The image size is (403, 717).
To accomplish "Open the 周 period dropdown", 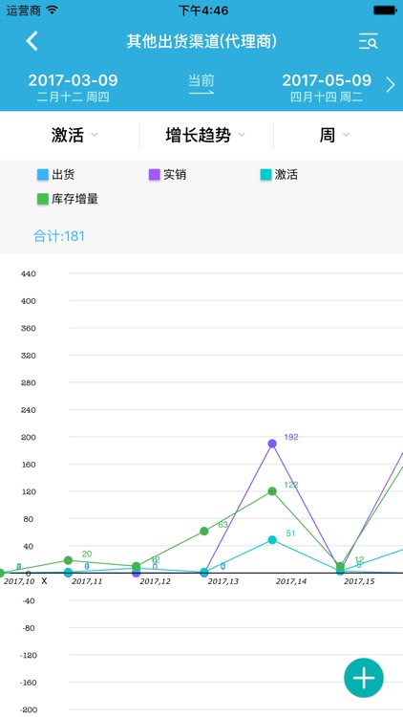I will point(334,135).
